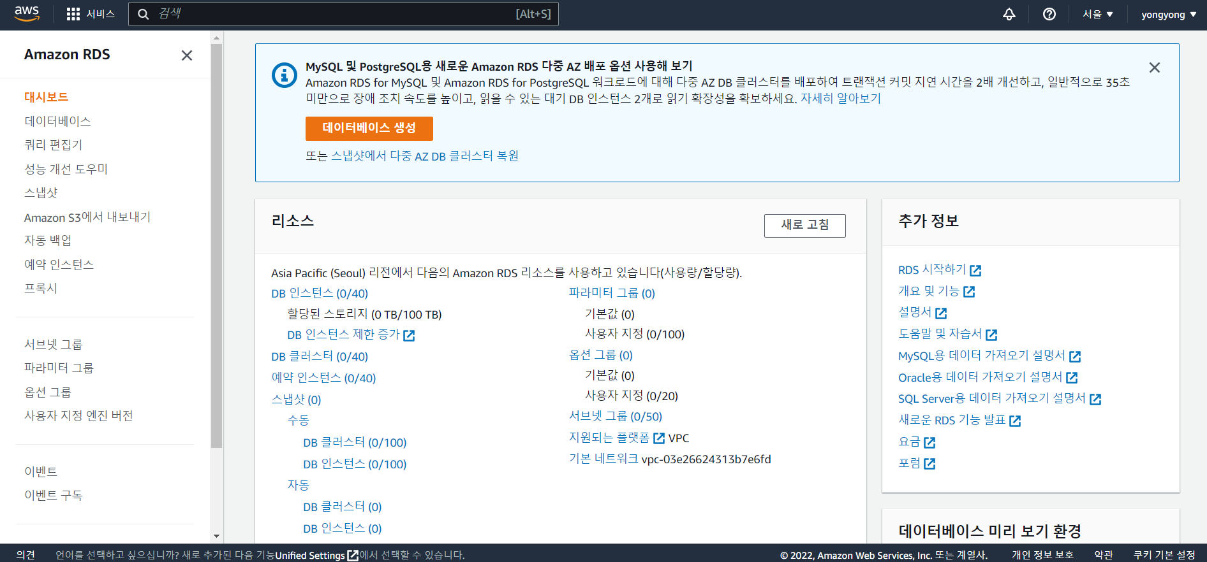
Task: Click external icon beside MySQL용 데이터 가져오기 설명서
Action: point(1075,356)
